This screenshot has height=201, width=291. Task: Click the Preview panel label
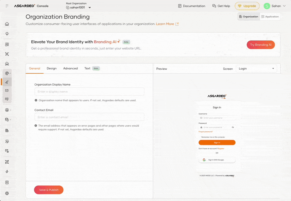162,69
